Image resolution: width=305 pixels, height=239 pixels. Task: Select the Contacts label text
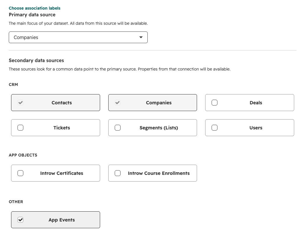(62, 103)
